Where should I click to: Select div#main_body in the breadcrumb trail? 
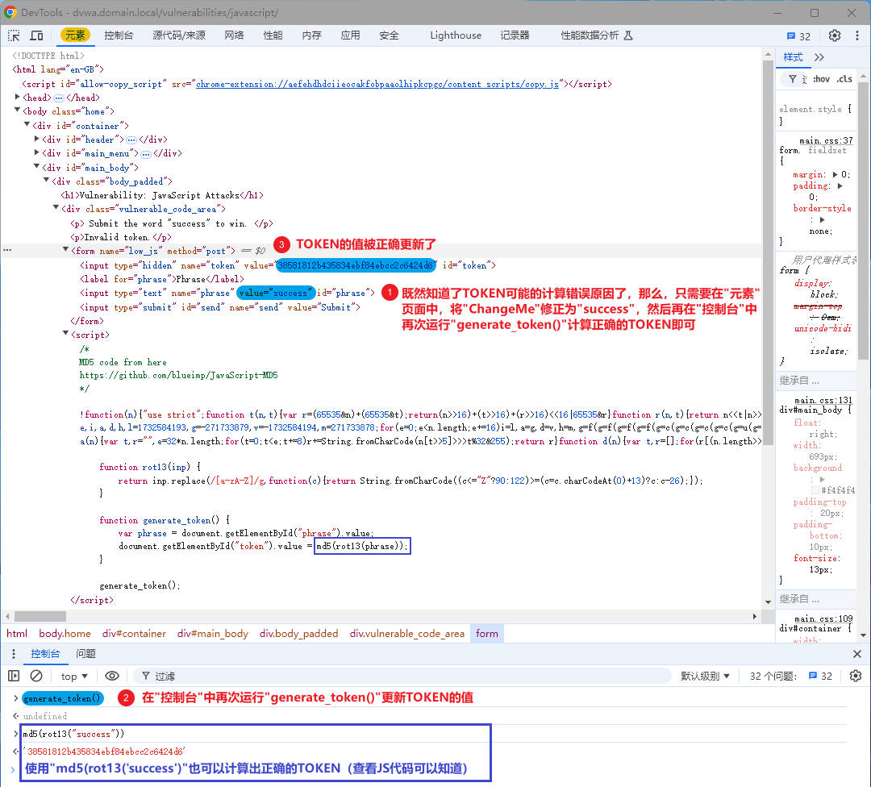213,634
